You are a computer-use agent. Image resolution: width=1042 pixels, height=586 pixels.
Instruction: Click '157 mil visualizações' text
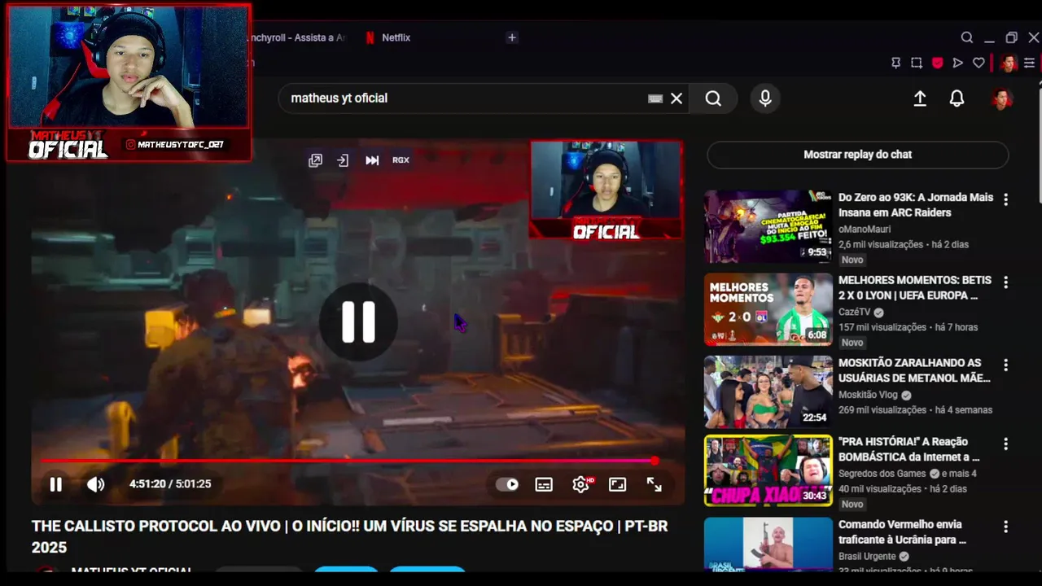coord(882,327)
